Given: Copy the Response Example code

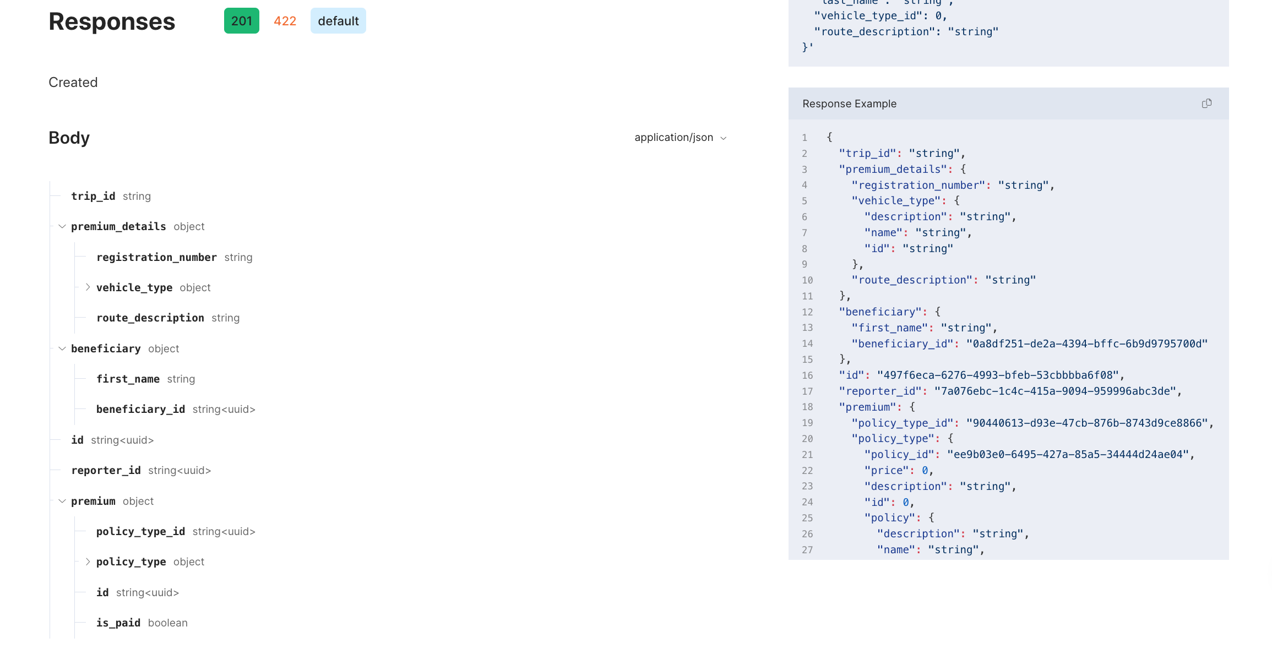Looking at the screenshot, I should (x=1206, y=103).
